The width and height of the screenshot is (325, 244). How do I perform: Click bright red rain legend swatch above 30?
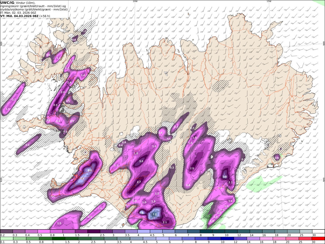(x=319, y=238)
